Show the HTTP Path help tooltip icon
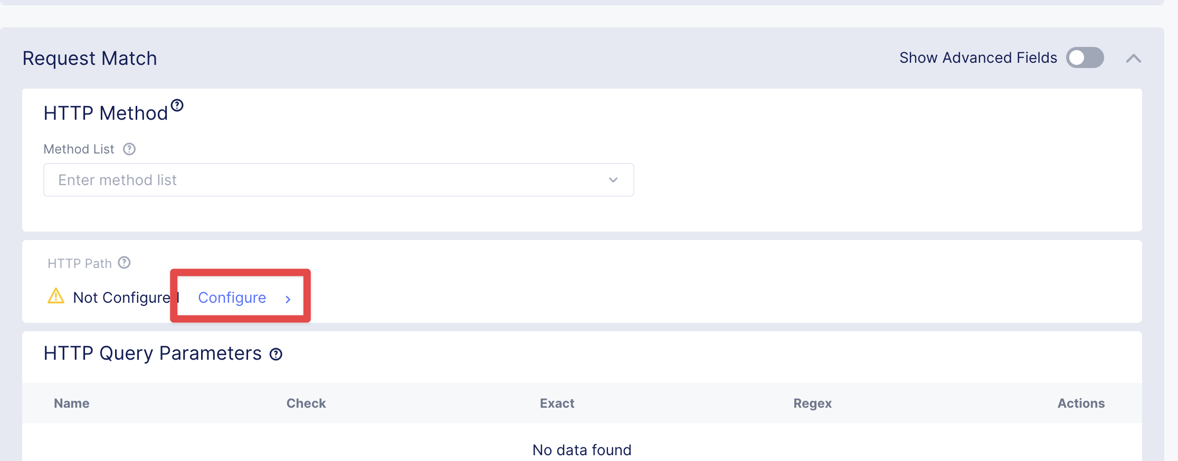The width and height of the screenshot is (1178, 461). (x=124, y=263)
